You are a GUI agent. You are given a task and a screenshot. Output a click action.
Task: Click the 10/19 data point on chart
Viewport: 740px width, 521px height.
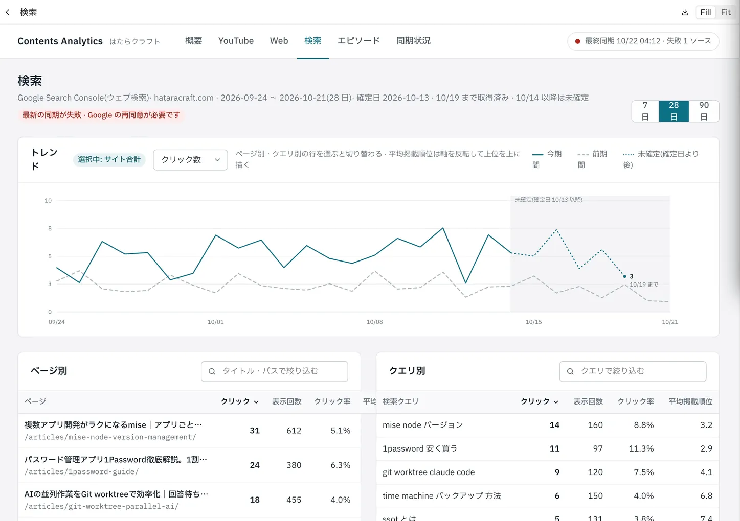coord(624,276)
